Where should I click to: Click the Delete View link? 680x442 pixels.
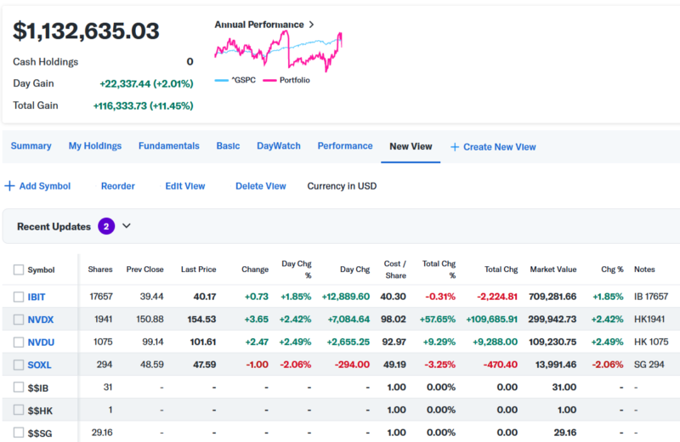click(260, 186)
